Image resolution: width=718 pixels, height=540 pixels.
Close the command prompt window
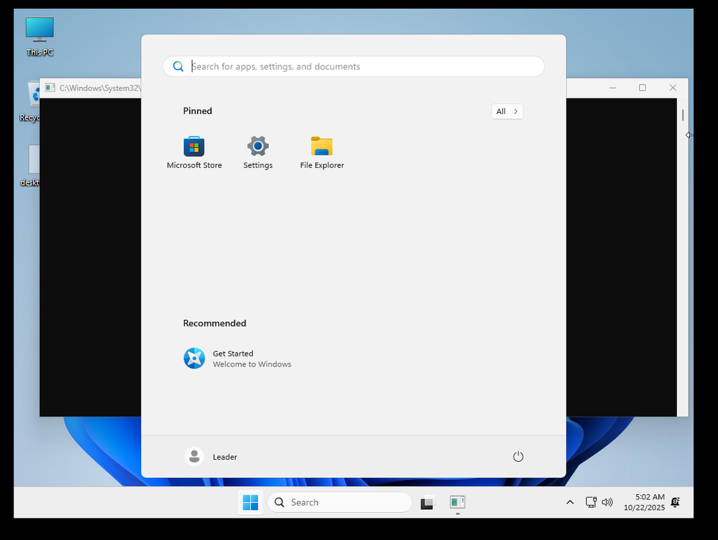point(673,88)
